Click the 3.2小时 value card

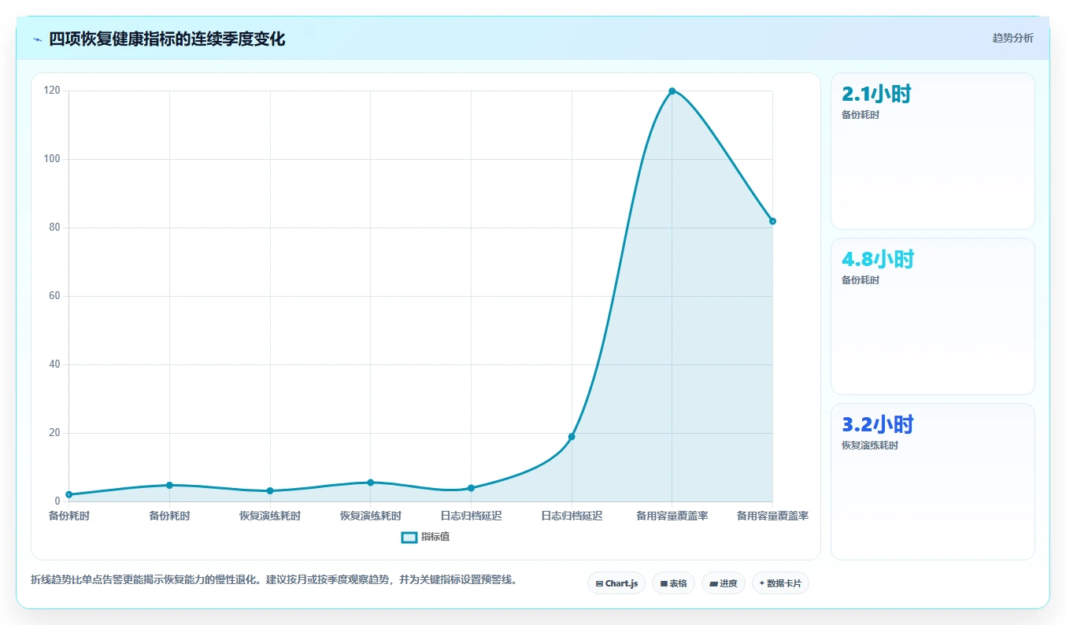pyautogui.click(x=933, y=482)
